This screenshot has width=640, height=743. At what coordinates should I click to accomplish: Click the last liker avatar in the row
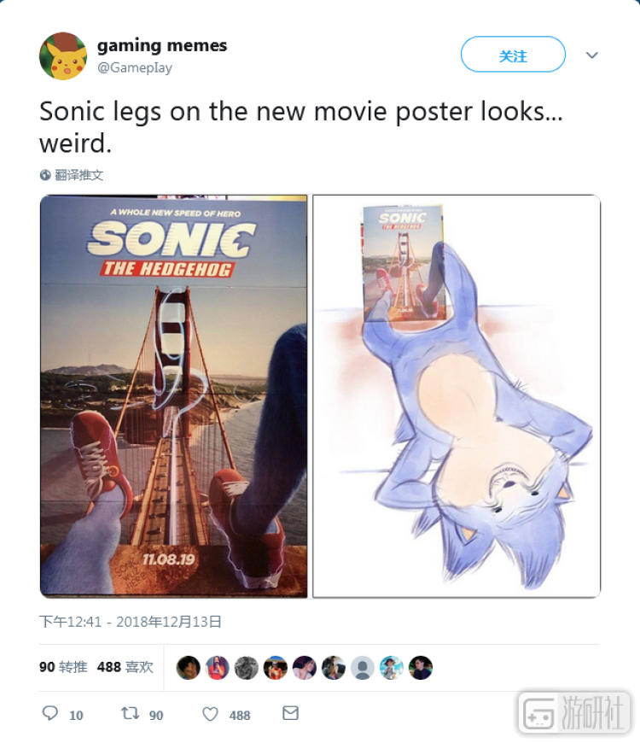pos(421,668)
